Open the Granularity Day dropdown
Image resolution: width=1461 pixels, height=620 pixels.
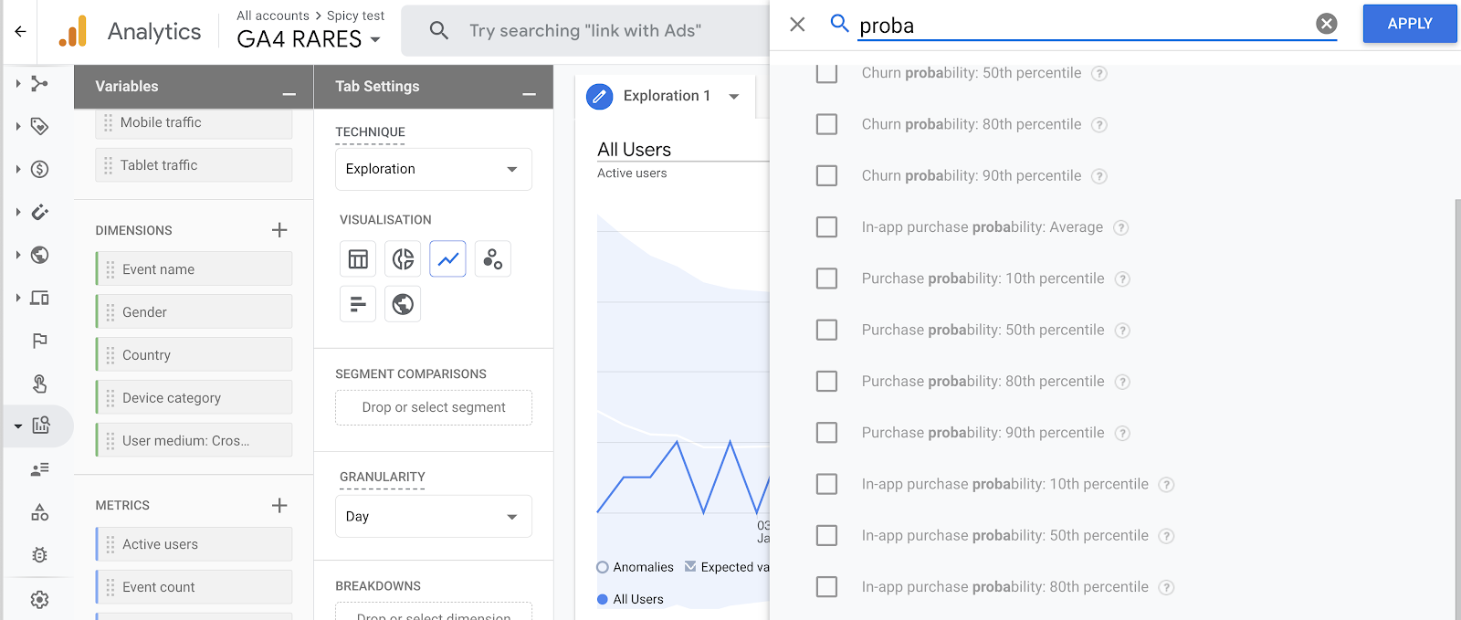[433, 517]
